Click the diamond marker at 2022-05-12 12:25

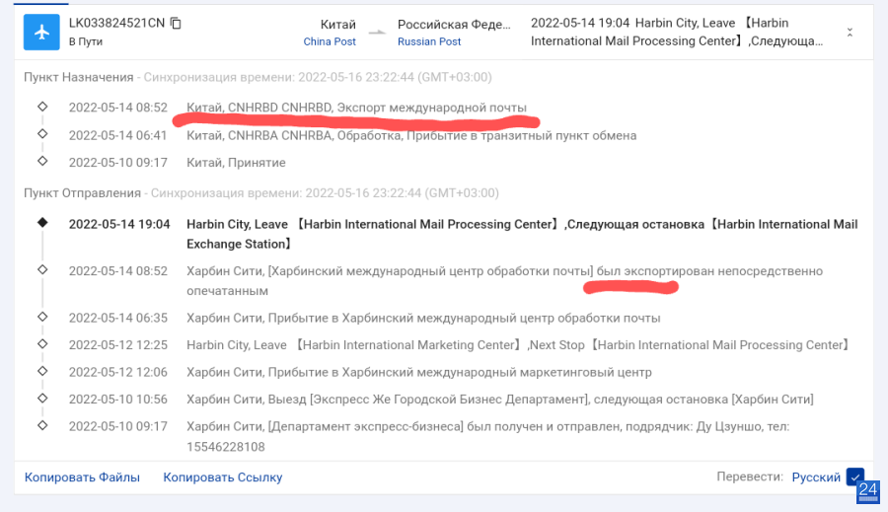42,343
